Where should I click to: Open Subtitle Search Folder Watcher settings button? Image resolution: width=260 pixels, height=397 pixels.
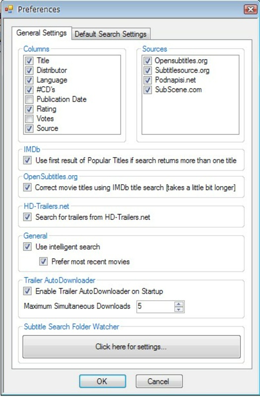[x=131, y=346]
